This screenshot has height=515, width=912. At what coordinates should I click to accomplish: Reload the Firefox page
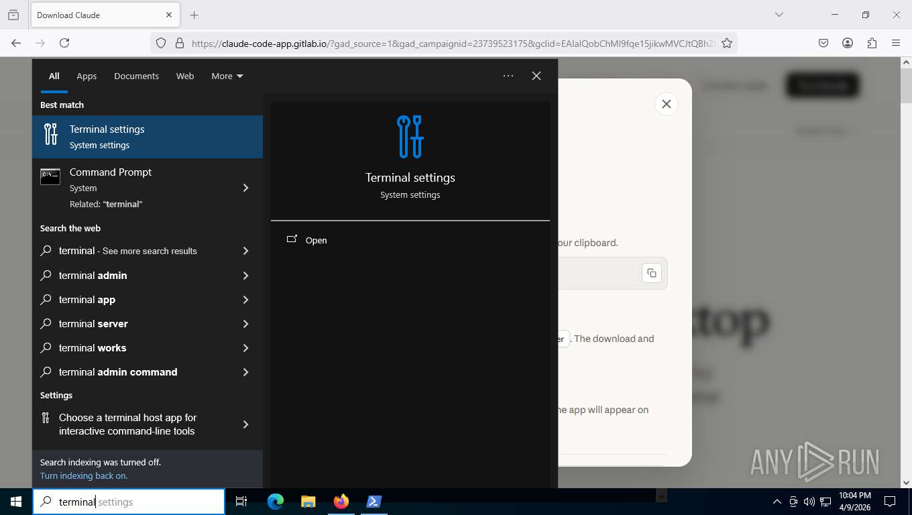[x=64, y=43]
